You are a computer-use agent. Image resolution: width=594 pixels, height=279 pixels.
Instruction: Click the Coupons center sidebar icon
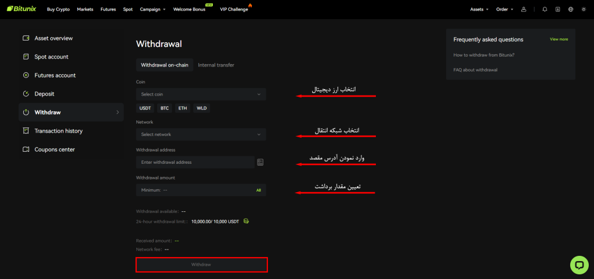point(26,149)
